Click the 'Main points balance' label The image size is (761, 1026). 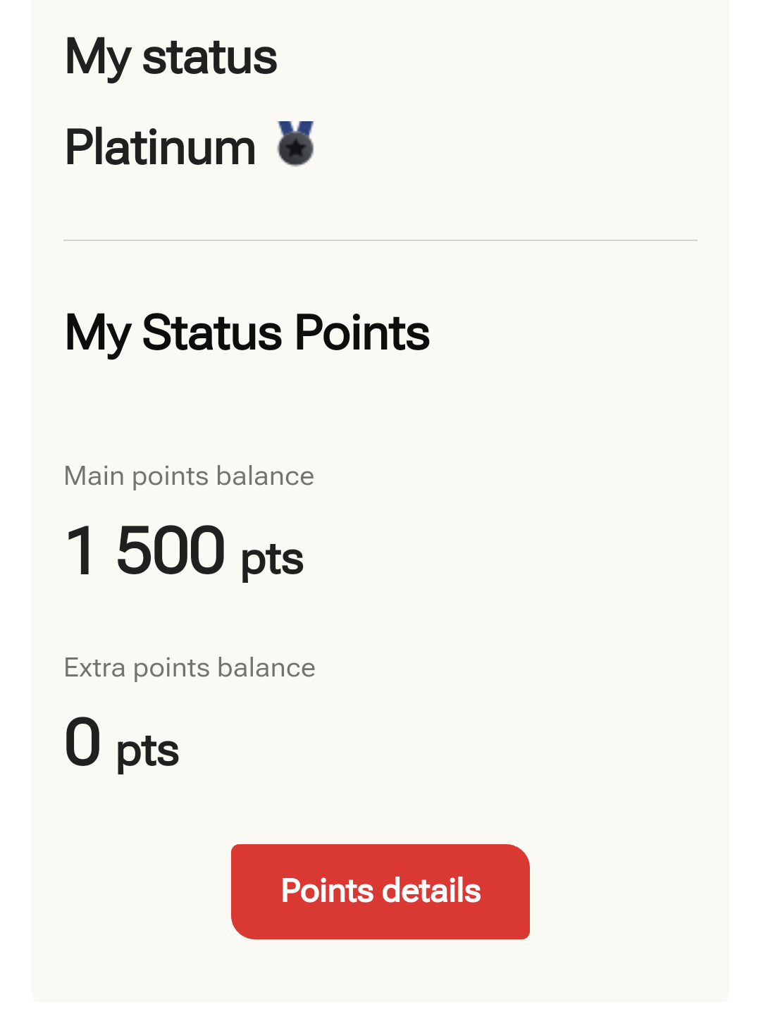(x=189, y=476)
